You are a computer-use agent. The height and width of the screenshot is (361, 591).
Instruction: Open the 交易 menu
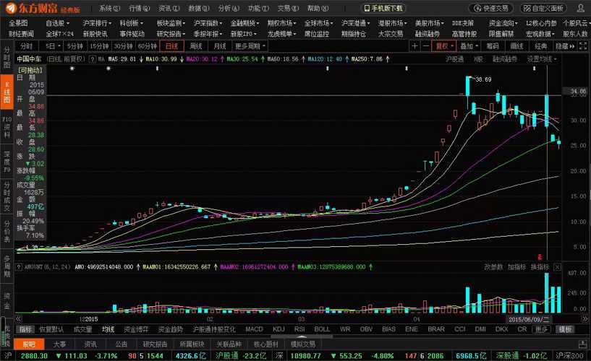288,8
